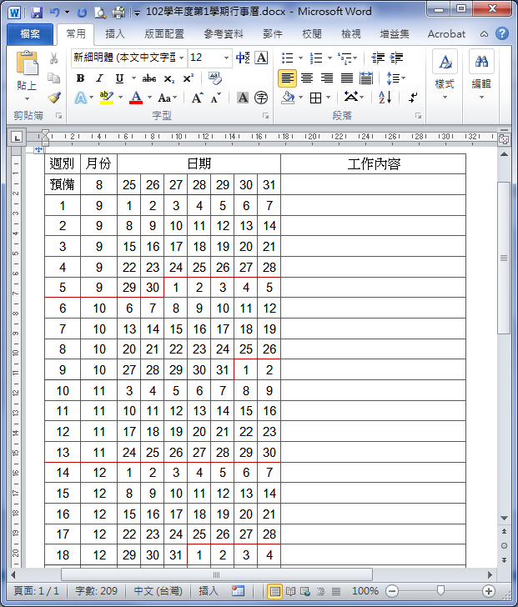Expand the font color dropdown arrow
This screenshot has width=518, height=607.
[149, 98]
